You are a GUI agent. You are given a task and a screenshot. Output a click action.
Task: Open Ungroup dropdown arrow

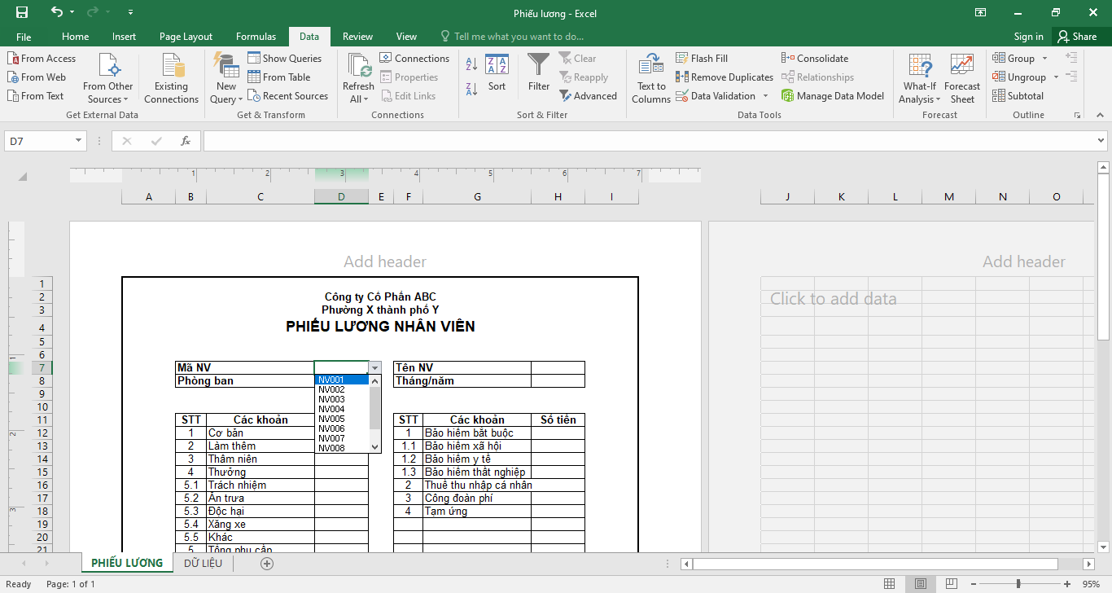[1056, 77]
